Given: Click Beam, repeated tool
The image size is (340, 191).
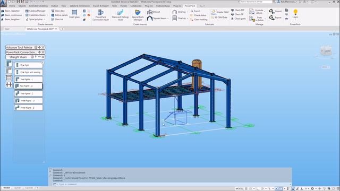Looking at the screenshot, I should [x=11, y=11].
